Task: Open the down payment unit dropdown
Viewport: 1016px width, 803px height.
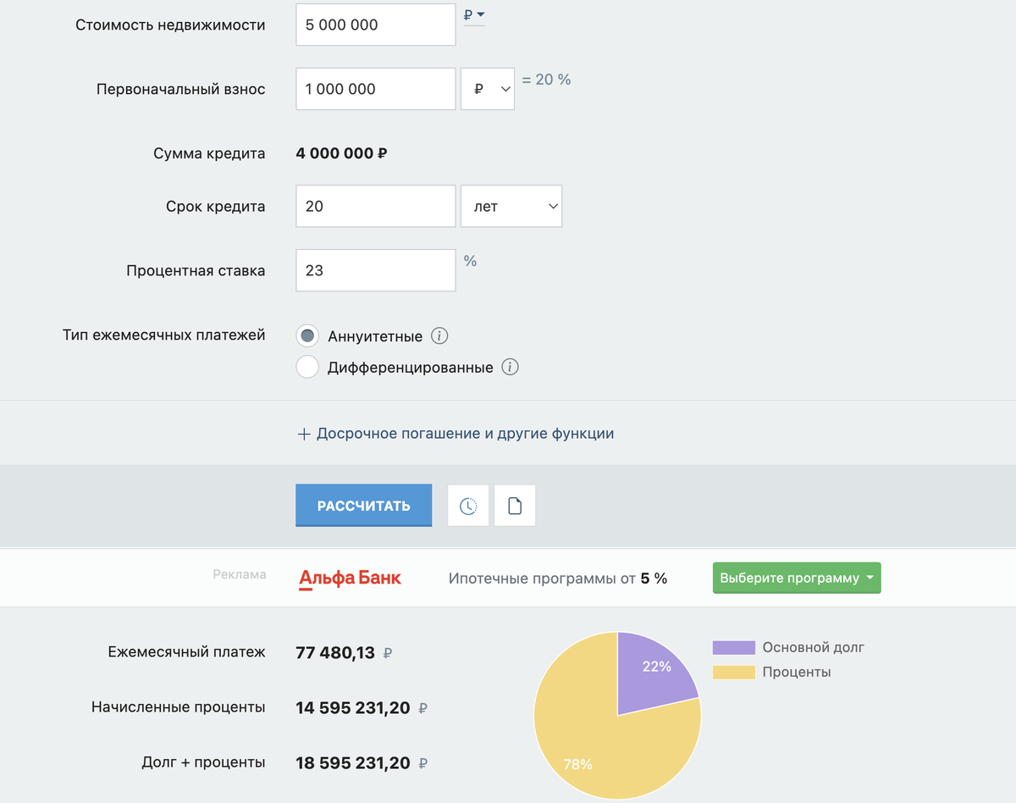Action: point(488,89)
